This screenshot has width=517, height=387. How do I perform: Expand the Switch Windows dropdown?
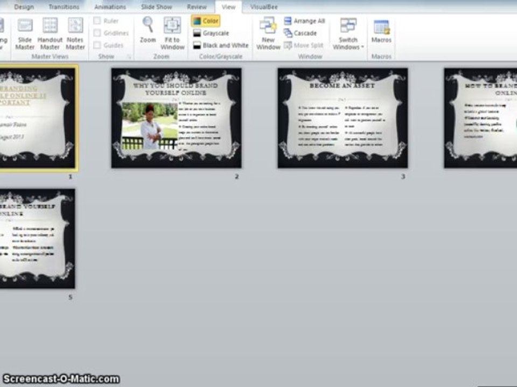click(x=348, y=33)
